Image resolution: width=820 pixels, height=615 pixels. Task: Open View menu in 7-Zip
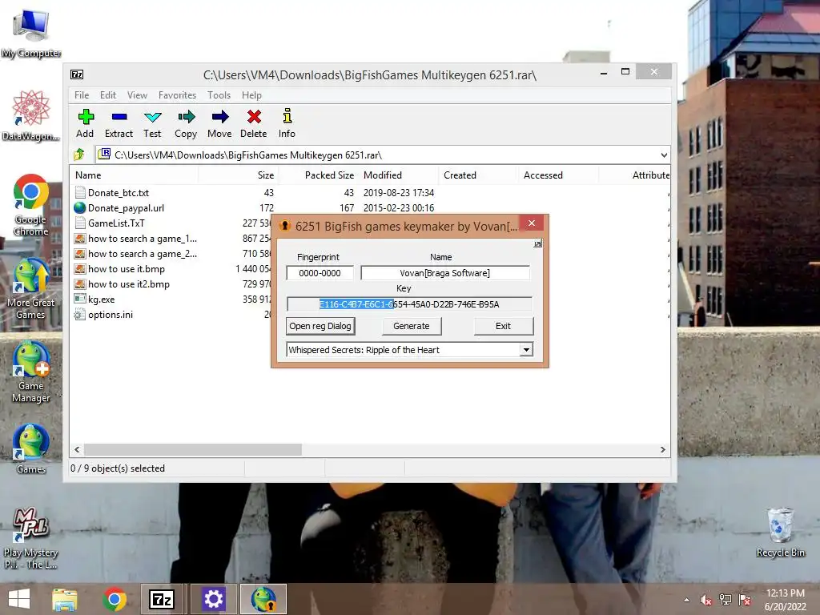point(137,95)
